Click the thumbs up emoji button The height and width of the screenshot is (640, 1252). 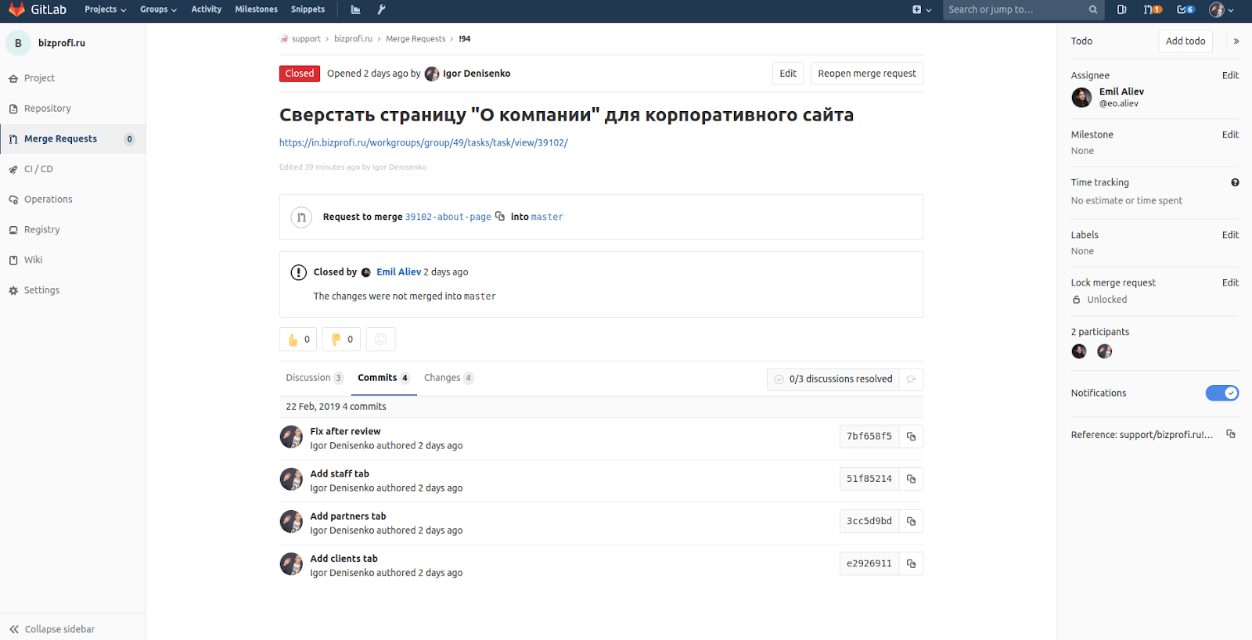pyautogui.click(x=298, y=340)
